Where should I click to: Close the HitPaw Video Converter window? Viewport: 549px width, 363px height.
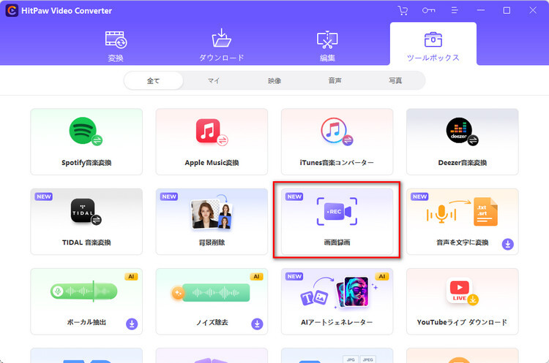point(533,10)
